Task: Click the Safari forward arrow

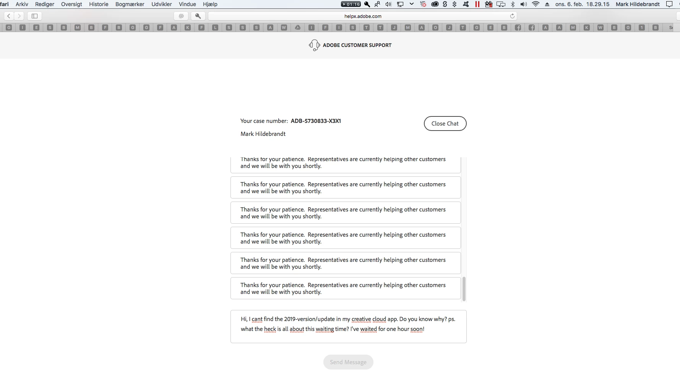Action: coord(19,16)
